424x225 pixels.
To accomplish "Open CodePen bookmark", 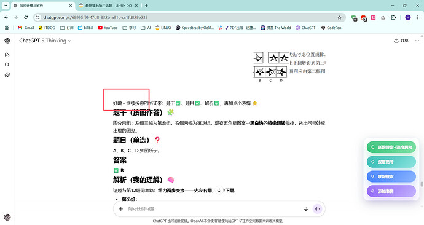I will (x=331, y=28).
